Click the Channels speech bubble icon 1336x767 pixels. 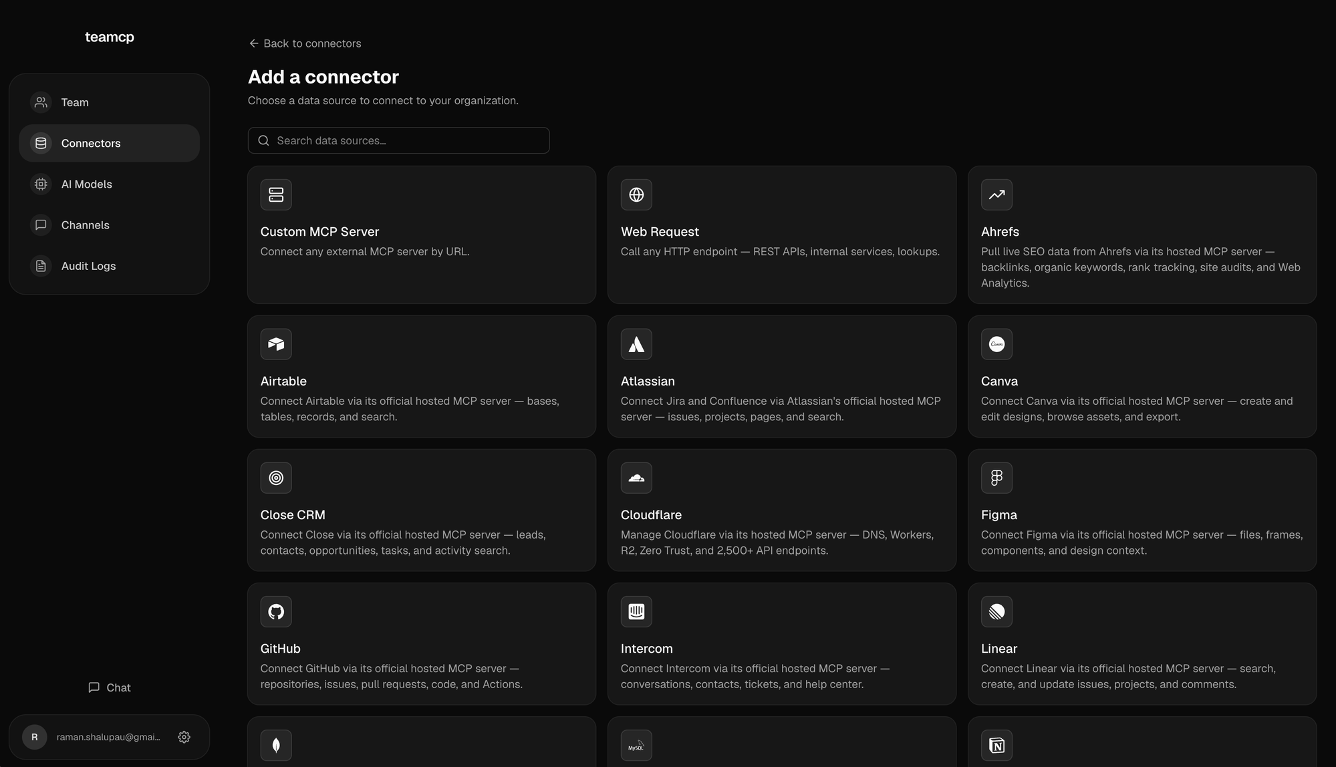point(41,224)
